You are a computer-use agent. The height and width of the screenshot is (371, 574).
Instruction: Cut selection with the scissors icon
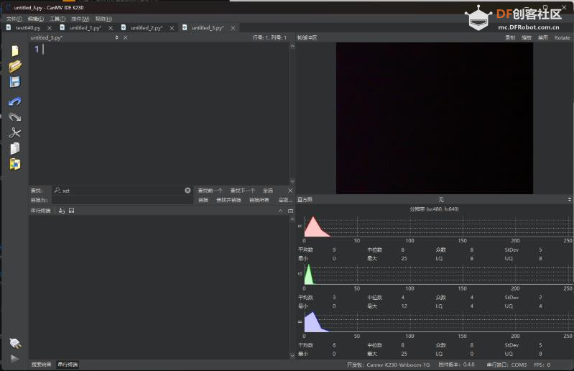click(15, 133)
